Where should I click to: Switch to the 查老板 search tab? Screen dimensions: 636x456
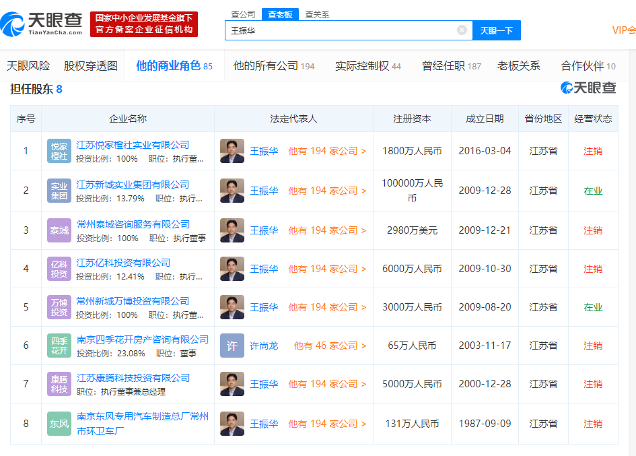tap(280, 15)
